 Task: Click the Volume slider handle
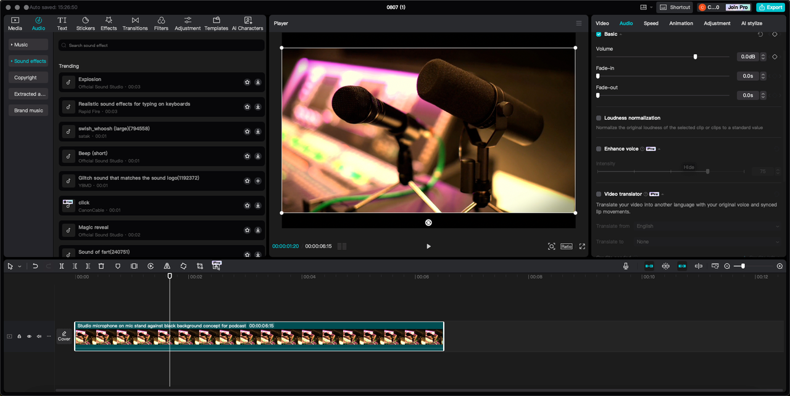click(x=695, y=57)
